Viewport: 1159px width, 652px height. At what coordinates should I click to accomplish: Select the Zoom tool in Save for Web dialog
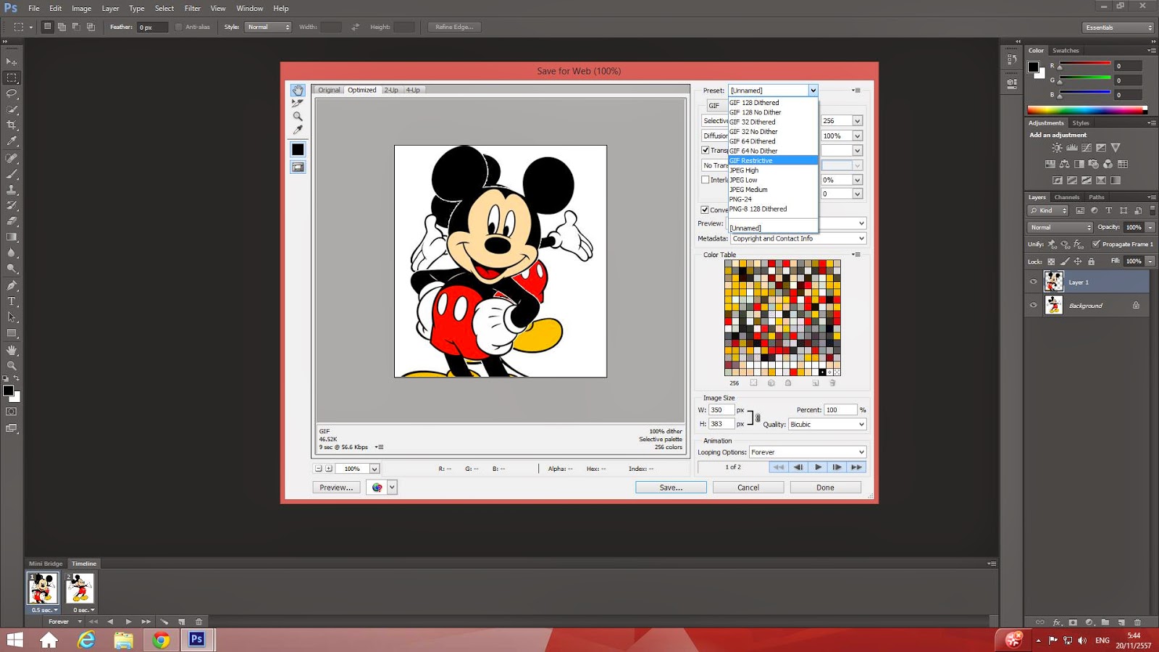pyautogui.click(x=298, y=117)
